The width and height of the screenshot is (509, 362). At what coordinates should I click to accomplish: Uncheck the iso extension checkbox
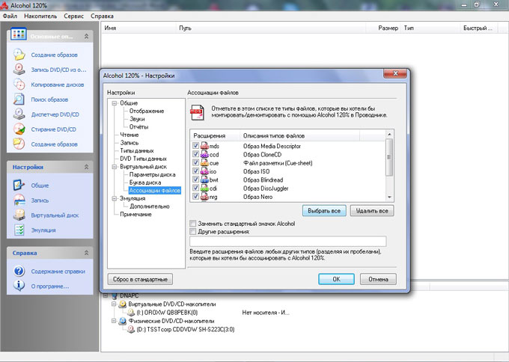(196, 171)
